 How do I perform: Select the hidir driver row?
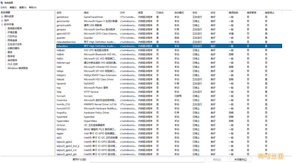pos(169,67)
